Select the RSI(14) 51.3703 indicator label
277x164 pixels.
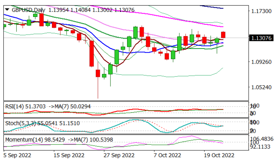[x=25, y=107]
